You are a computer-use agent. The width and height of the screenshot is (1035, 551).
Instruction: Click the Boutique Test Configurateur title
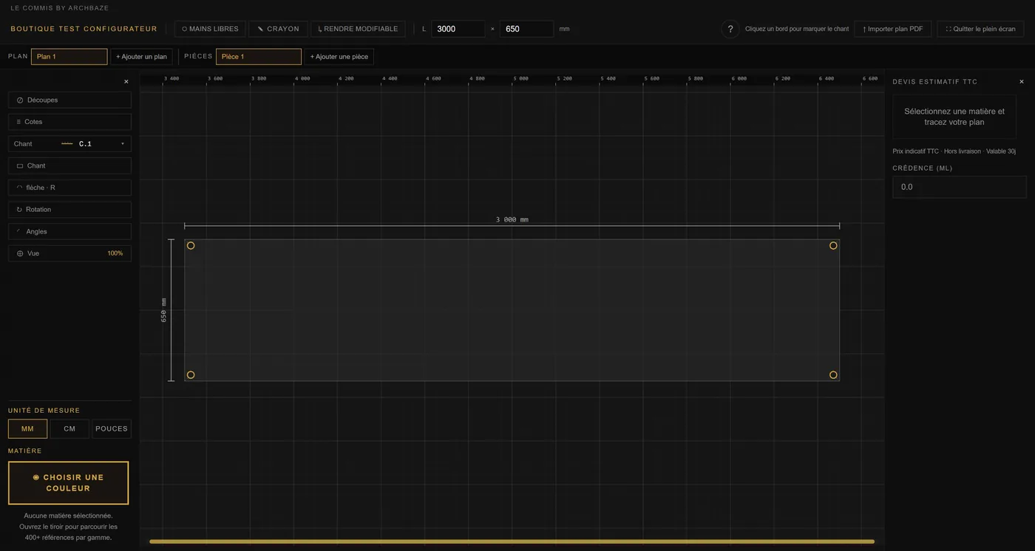(84, 29)
